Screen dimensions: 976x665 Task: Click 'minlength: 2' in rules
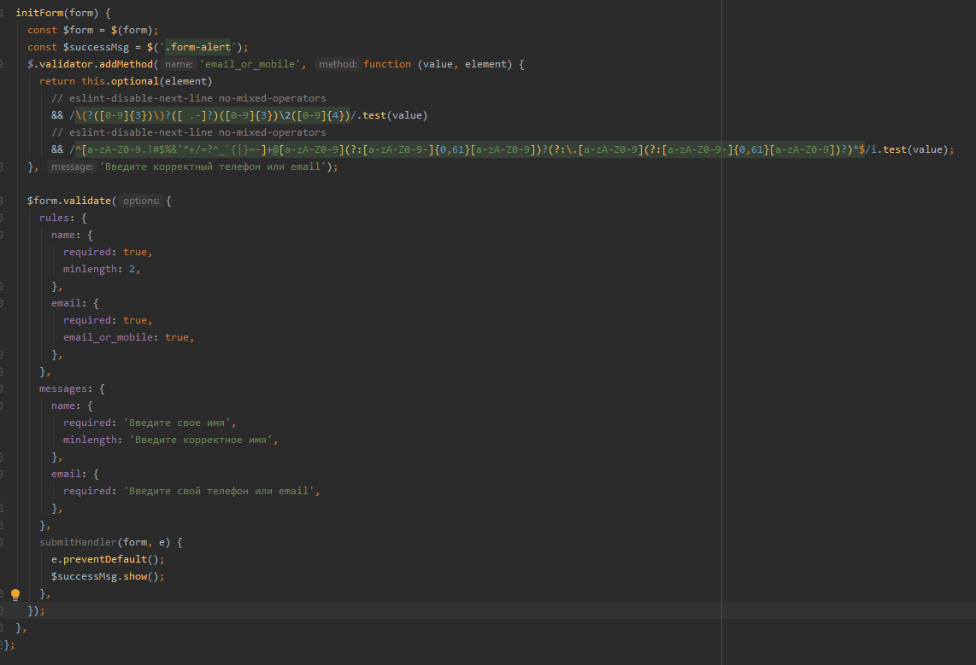pyautogui.click(x=99, y=269)
